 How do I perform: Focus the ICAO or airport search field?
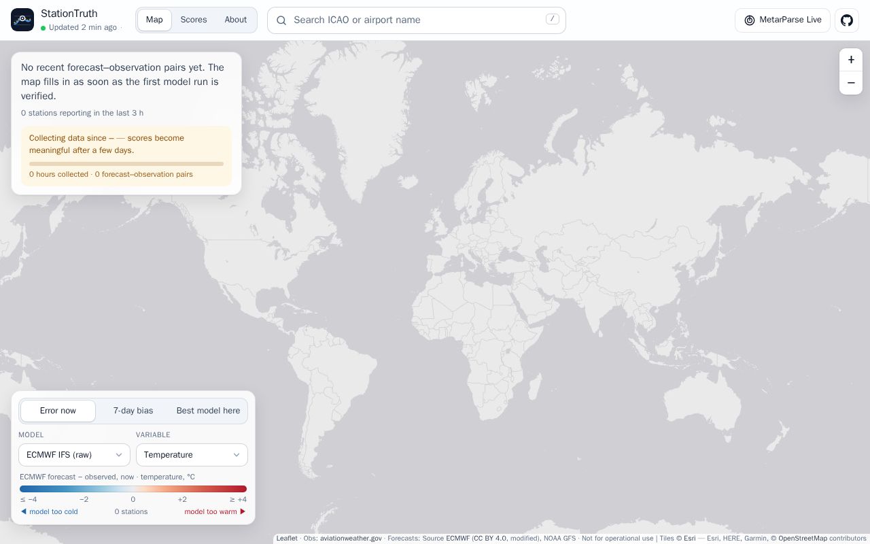click(417, 20)
